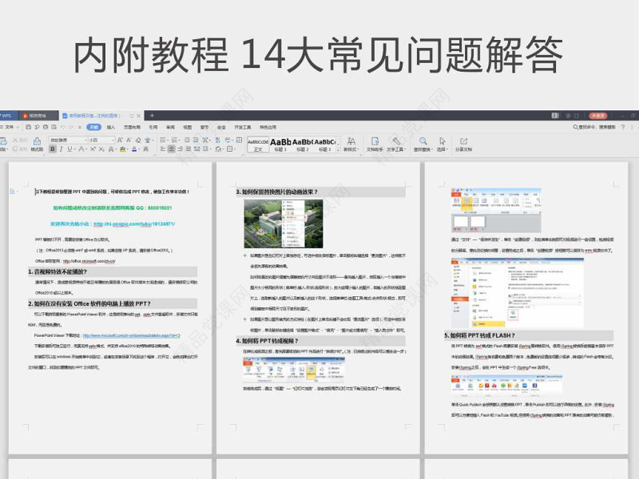Toggle italic formatting
This screenshot has width=639, height=479.
[60, 150]
